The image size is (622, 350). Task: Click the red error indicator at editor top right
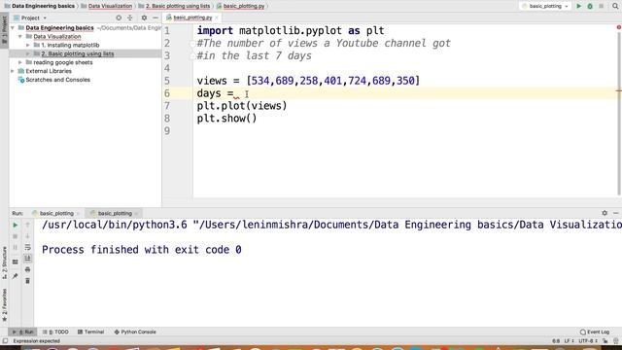pos(618,27)
